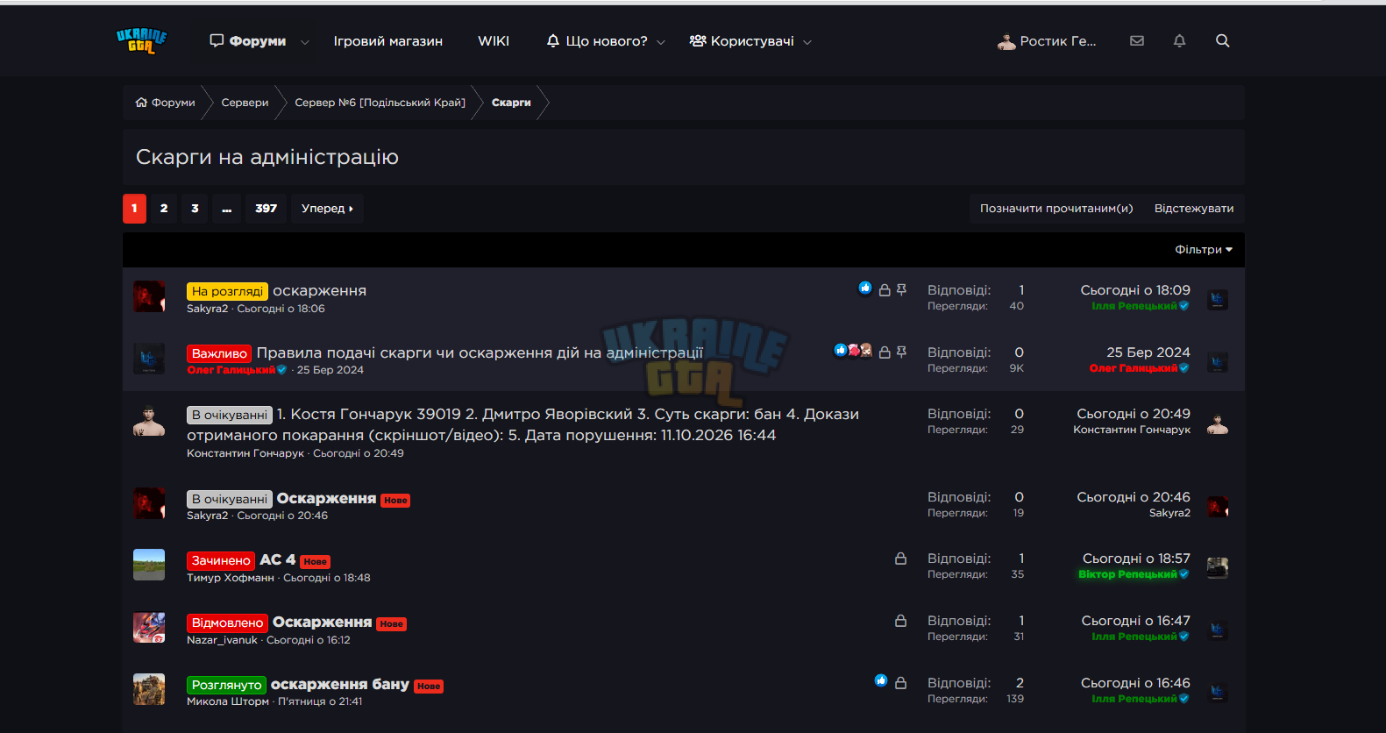Open the WIKI menu item
This screenshot has width=1386, height=733.
coord(494,41)
